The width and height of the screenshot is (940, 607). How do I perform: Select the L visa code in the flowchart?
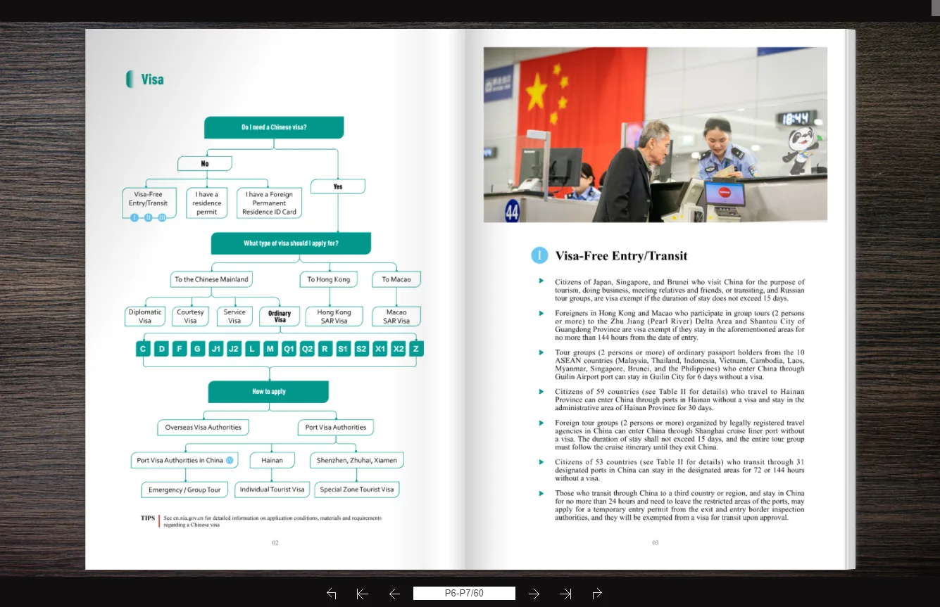[x=252, y=348]
